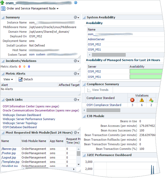Screen dimensions: 165x178
Task: Click the OSM_MS2 green availability bar
Action: 146,71
